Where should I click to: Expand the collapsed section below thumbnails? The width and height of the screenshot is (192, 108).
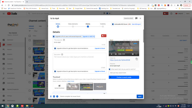point(104,93)
